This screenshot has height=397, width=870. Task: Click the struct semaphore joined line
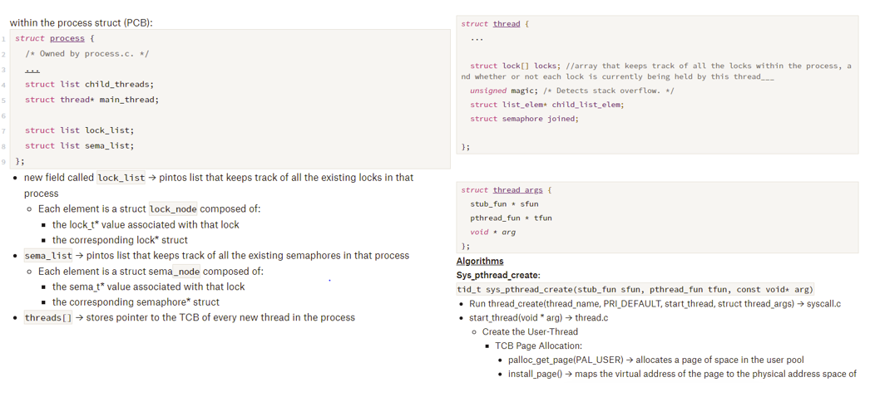coord(524,119)
